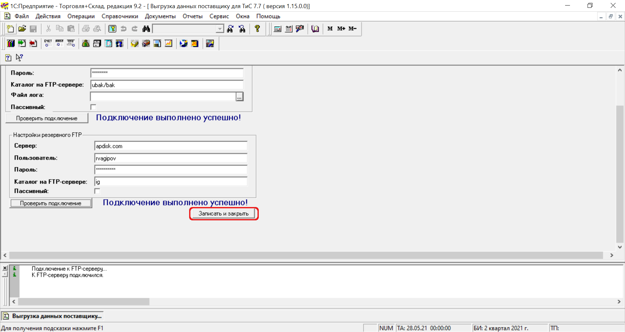This screenshot has height=332, width=625.
Task: Click message line 'К FTP-серверу подключился.'
Action: pos(67,275)
